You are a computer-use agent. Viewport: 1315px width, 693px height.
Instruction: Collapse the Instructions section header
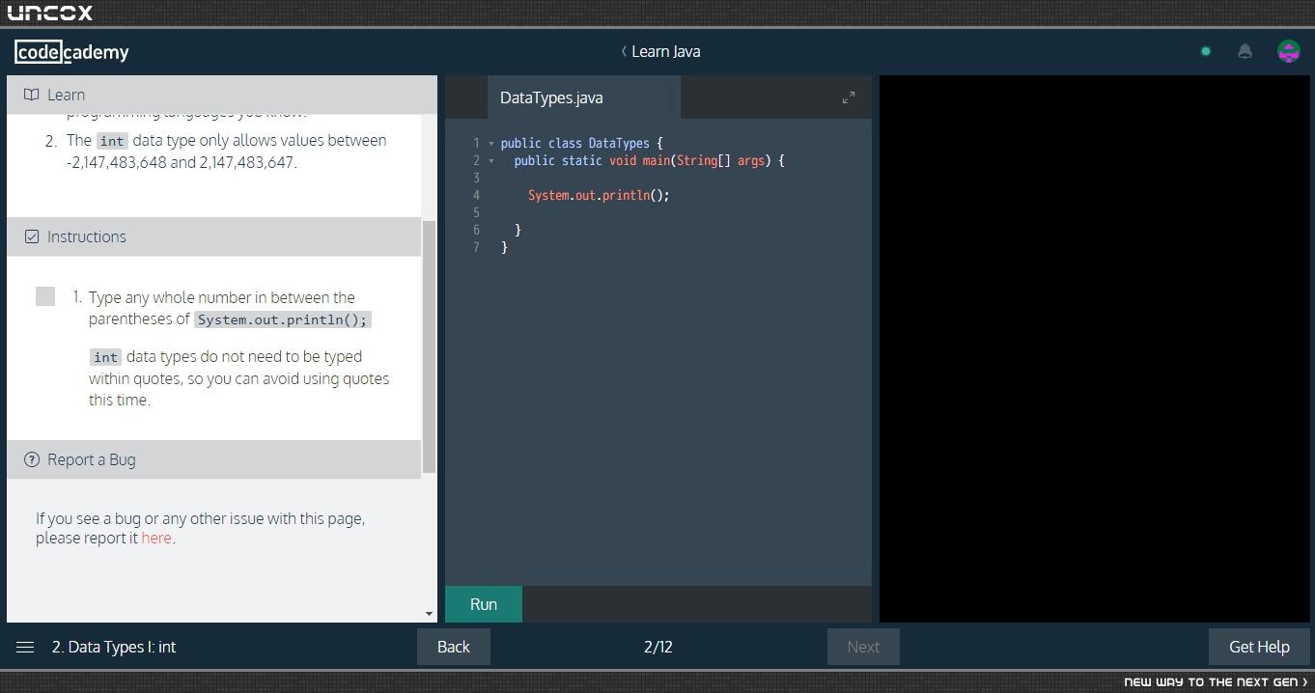(214, 236)
